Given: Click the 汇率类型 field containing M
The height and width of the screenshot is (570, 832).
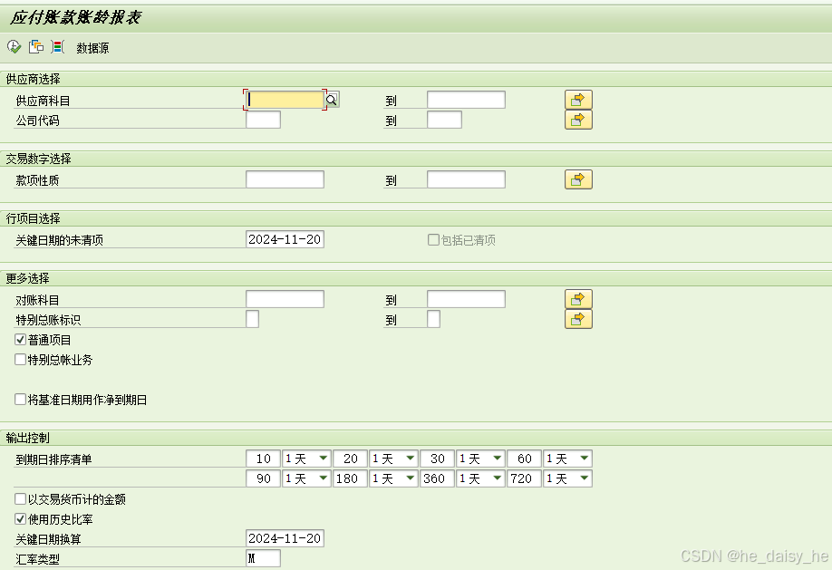Looking at the screenshot, I should point(263,558).
